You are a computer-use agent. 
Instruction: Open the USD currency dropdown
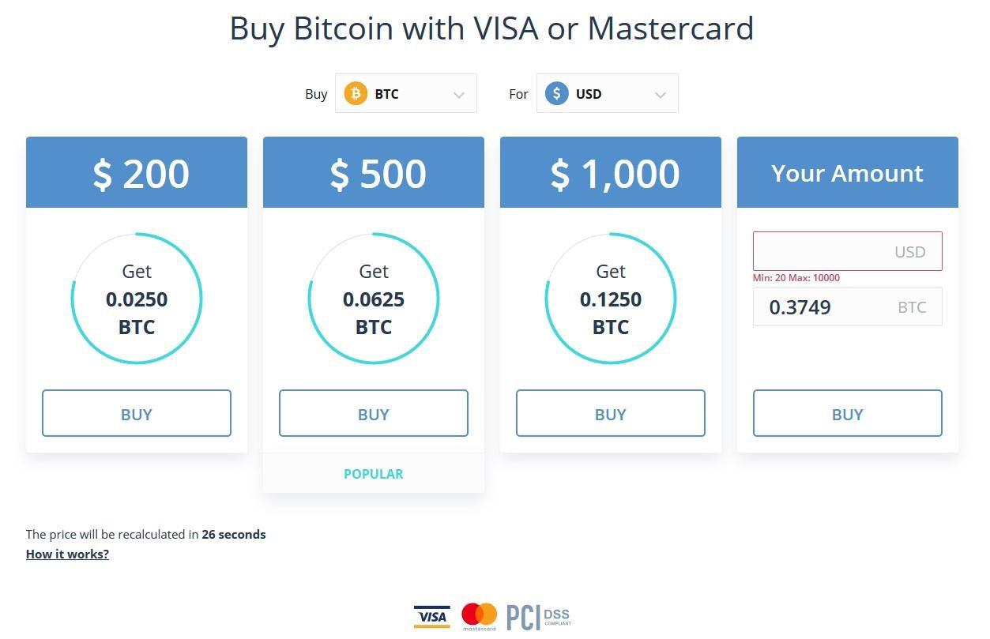[x=608, y=93]
